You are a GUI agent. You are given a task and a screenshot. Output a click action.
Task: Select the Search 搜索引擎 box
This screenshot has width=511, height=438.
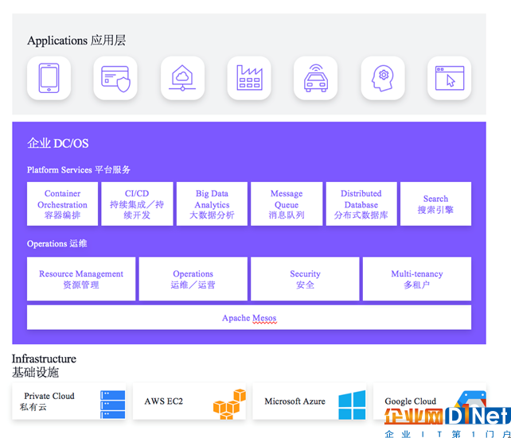(435, 204)
